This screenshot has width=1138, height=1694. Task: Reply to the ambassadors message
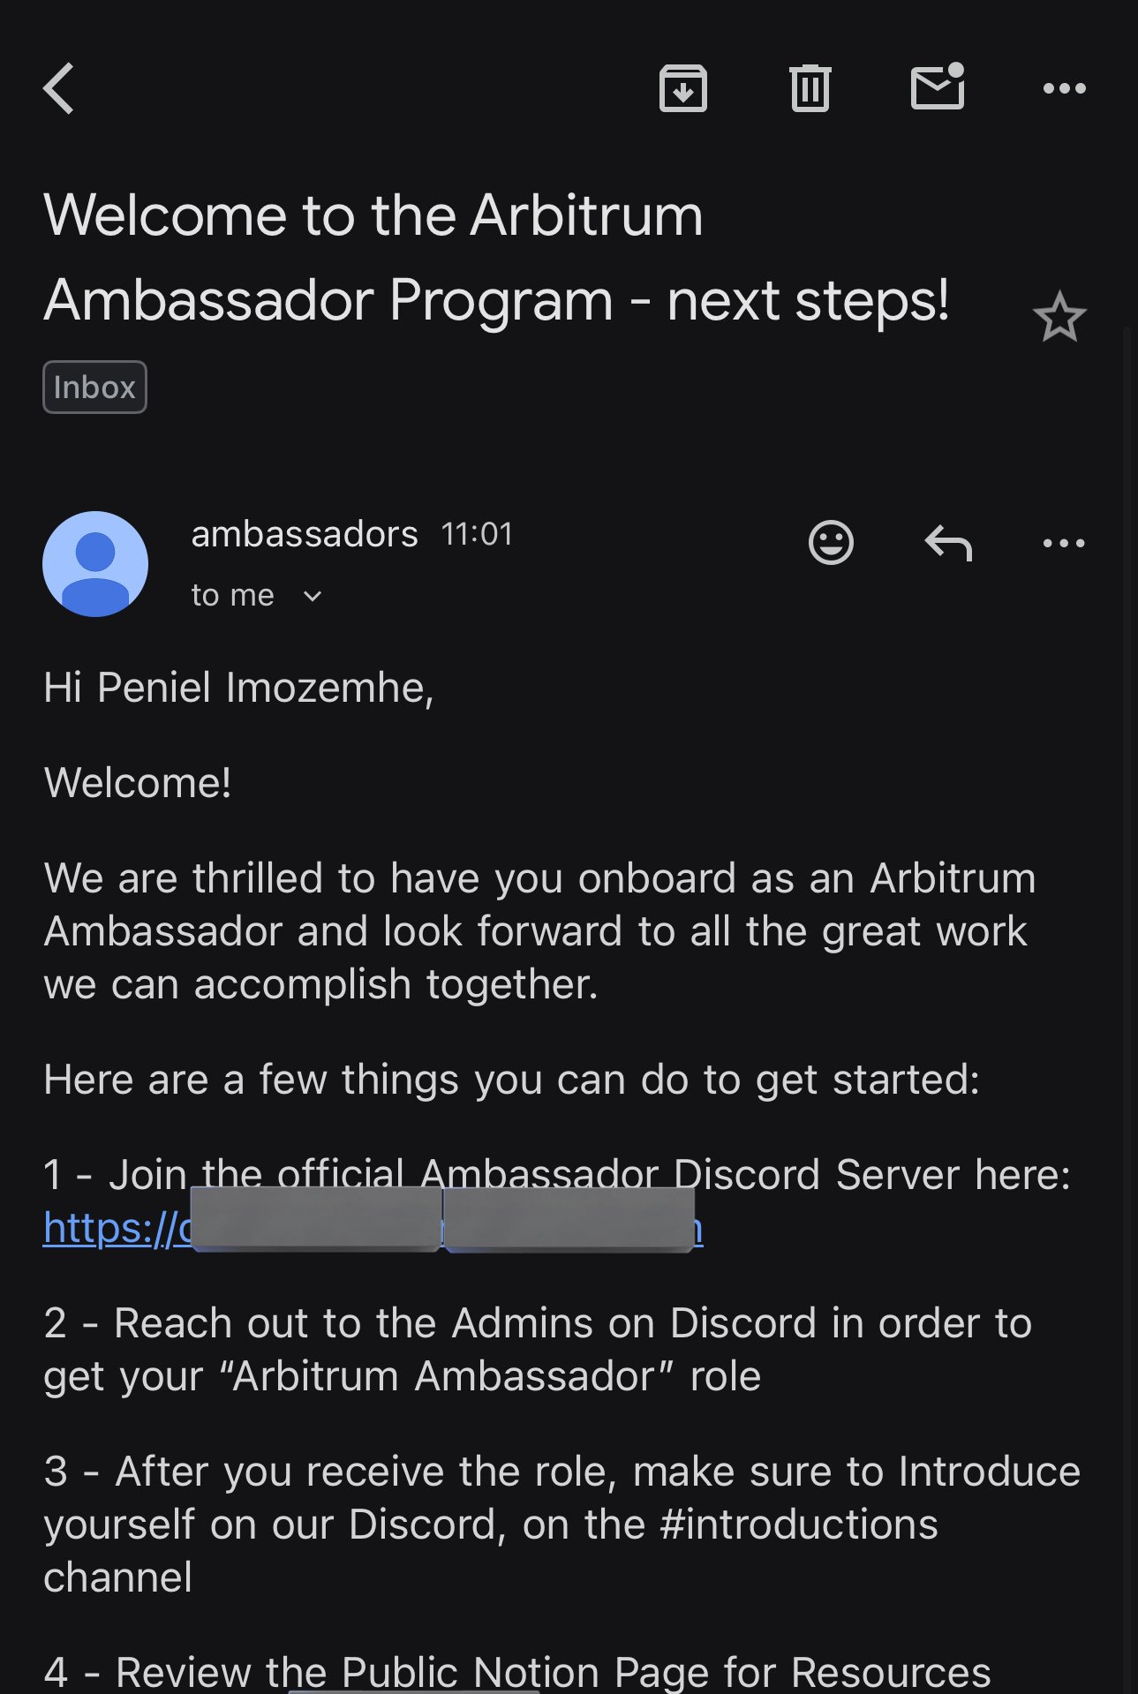click(948, 542)
